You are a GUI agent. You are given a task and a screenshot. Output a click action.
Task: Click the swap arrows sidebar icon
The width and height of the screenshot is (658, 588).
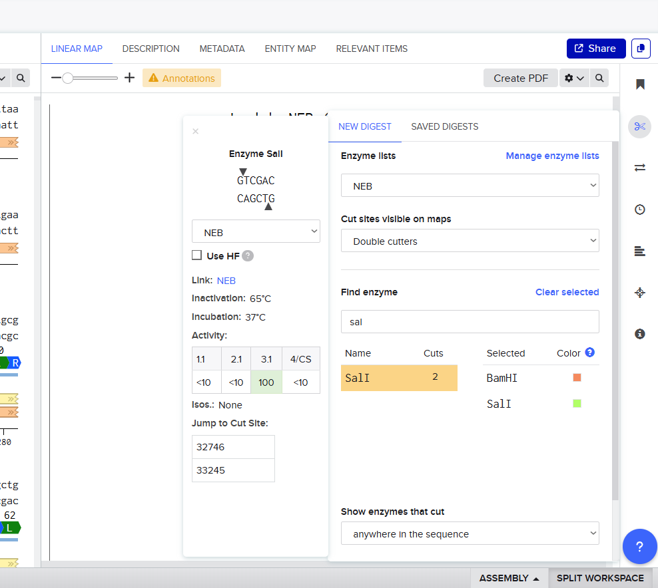tap(640, 168)
